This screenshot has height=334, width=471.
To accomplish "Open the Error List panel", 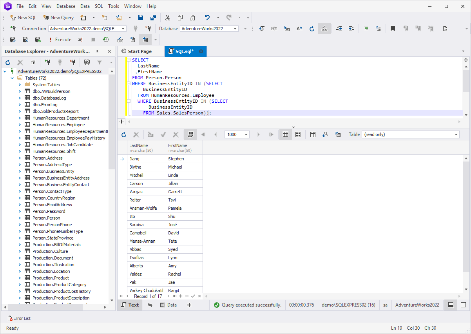I will click(19, 318).
